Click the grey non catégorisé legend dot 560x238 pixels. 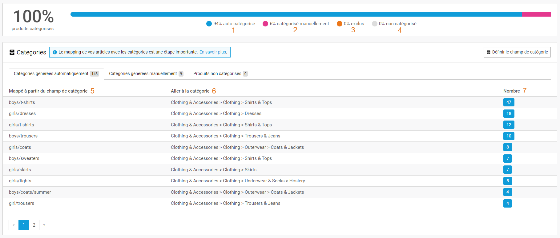point(375,24)
